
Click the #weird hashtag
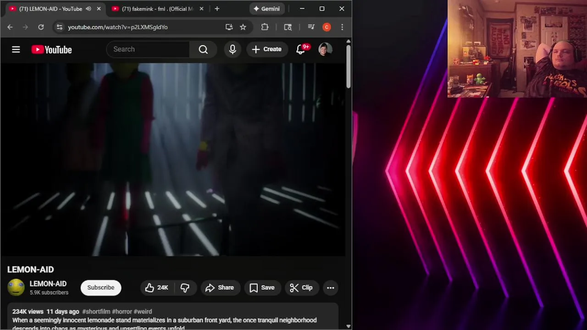point(143,312)
